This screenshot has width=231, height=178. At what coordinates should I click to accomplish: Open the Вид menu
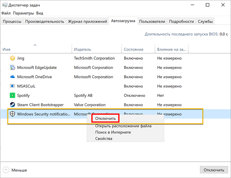(x=40, y=13)
